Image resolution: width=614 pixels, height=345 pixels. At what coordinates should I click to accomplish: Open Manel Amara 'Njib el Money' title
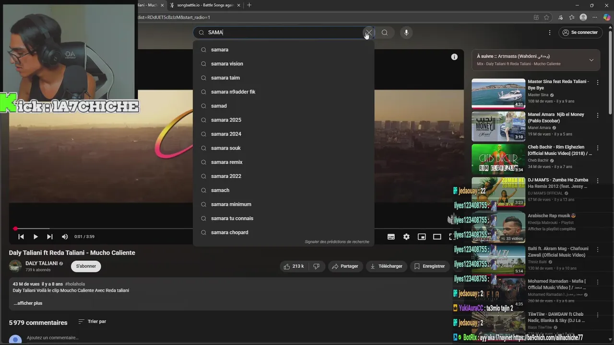[557, 118]
